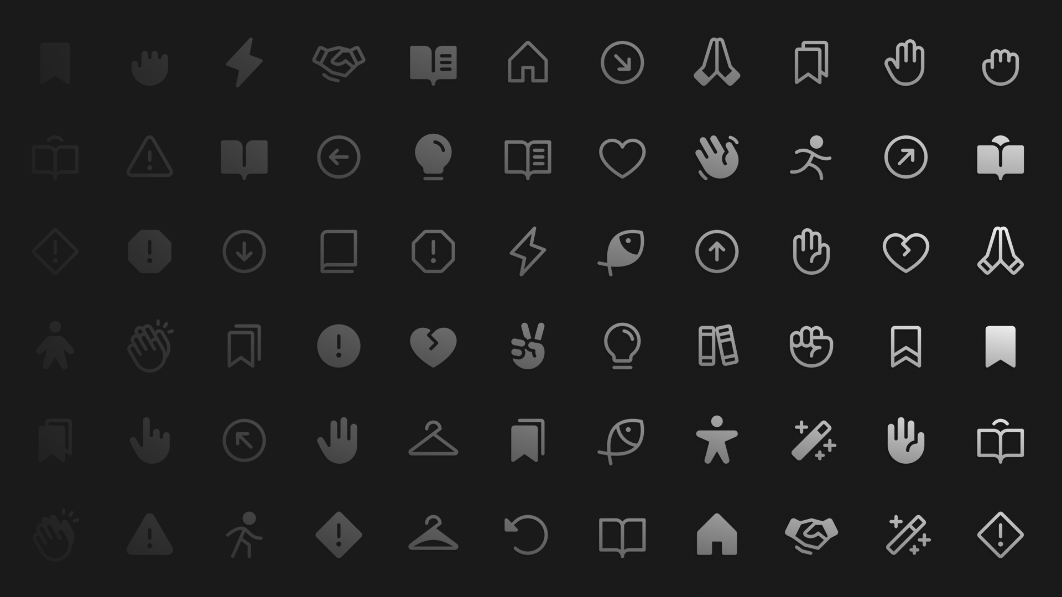This screenshot has width=1062, height=597.
Task: Click the walking person icon
Action: coord(244,535)
